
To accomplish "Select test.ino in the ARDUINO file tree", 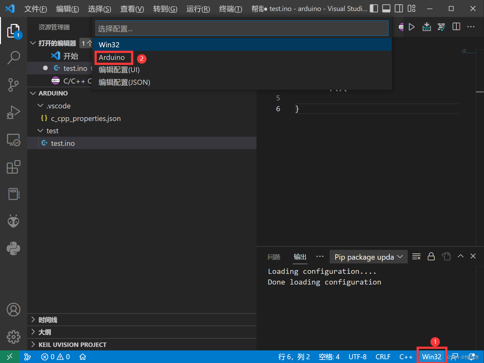I will point(142,143).
